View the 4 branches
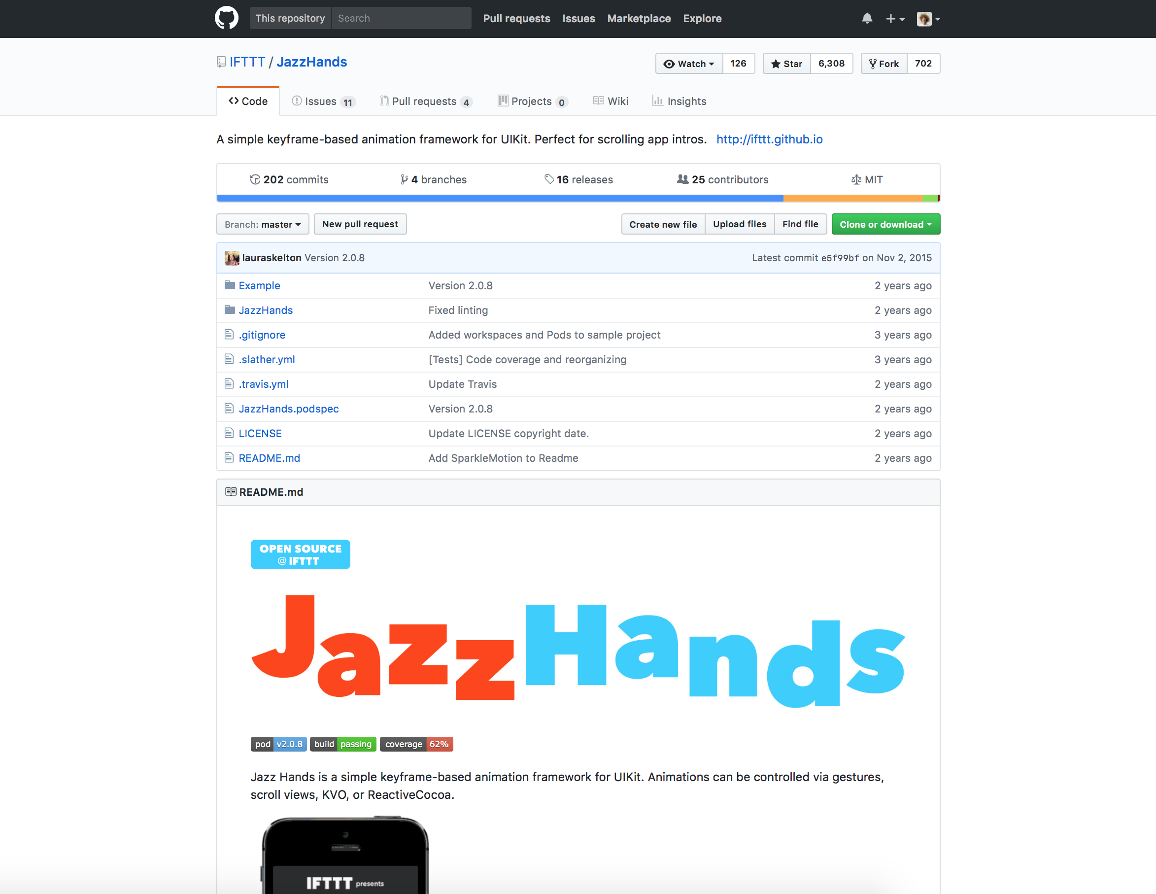Viewport: 1156px width, 894px height. coord(434,179)
